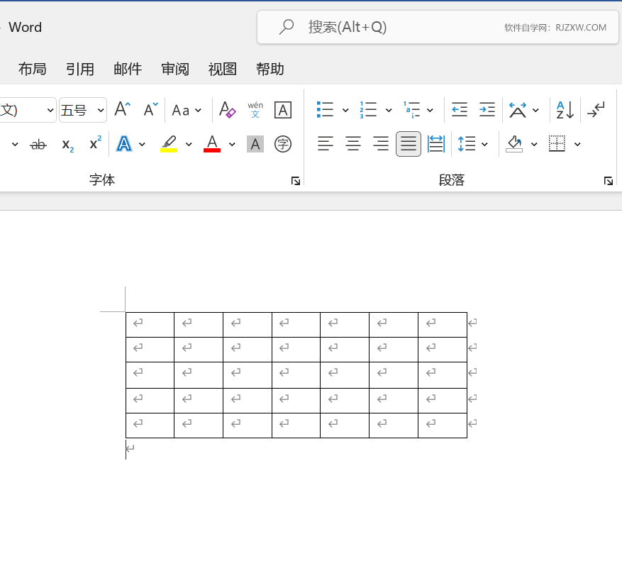The height and width of the screenshot is (561, 622).
Task: Click the Enclose Characters (字) icon
Action: tap(282, 144)
